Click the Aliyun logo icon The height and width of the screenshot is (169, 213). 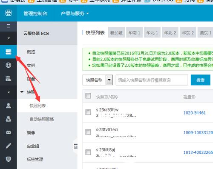point(9,13)
